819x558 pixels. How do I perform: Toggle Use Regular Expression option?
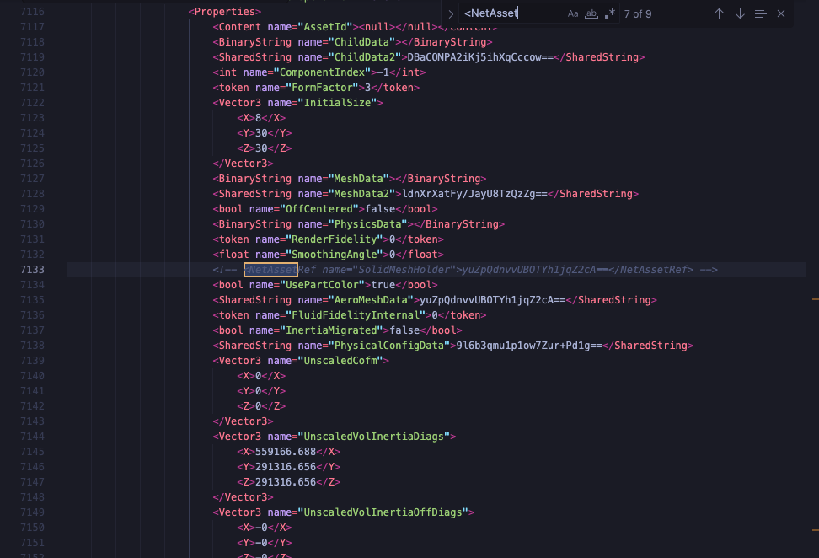click(x=609, y=14)
